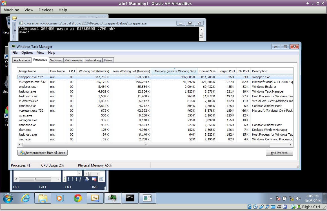Screen dimensions: 327x211
Task: Sort by Peak Working Set column header
Action: click(x=131, y=71)
